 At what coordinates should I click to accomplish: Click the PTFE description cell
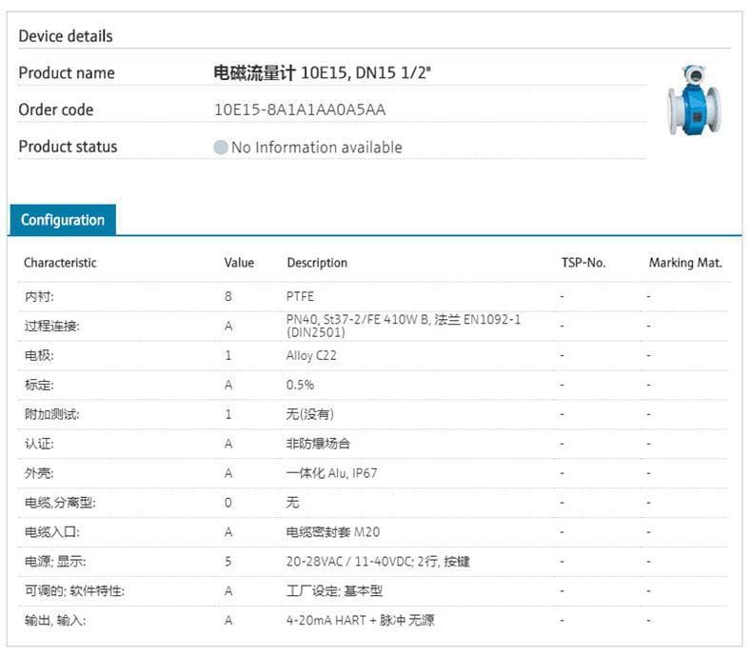[300, 297]
